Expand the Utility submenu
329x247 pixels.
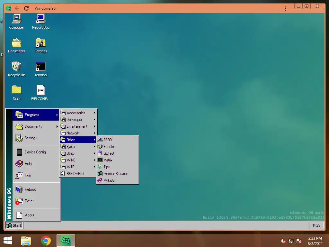[x=78, y=153]
